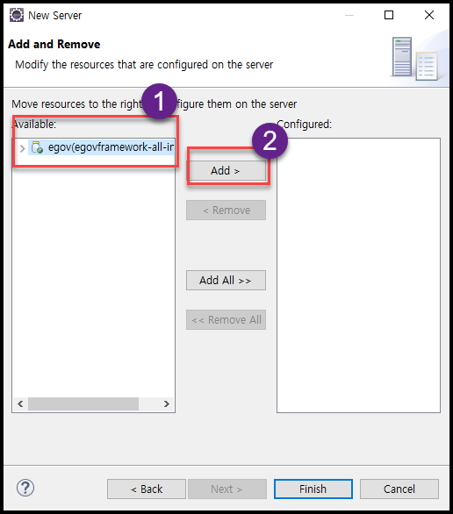Close the New Server window
The image size is (453, 514).
coord(429,15)
